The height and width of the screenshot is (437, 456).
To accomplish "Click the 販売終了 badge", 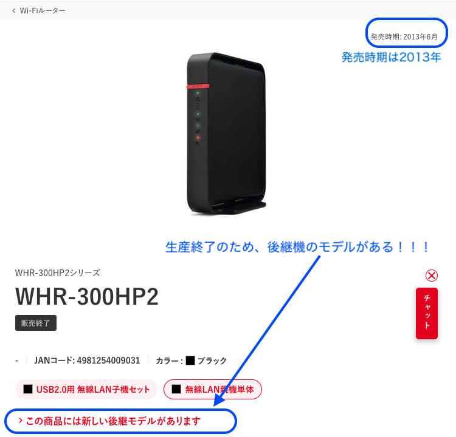I will click(36, 323).
